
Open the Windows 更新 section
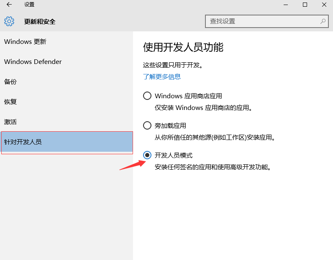pyautogui.click(x=25, y=41)
